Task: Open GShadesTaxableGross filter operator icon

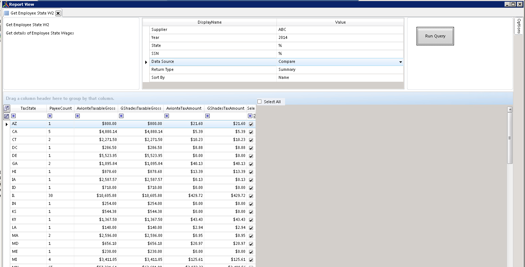Action: pos(121,116)
